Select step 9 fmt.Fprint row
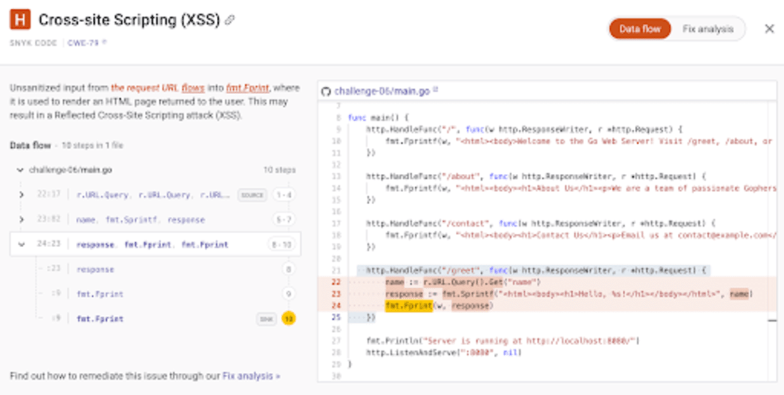The height and width of the screenshot is (395, 784). click(x=165, y=294)
